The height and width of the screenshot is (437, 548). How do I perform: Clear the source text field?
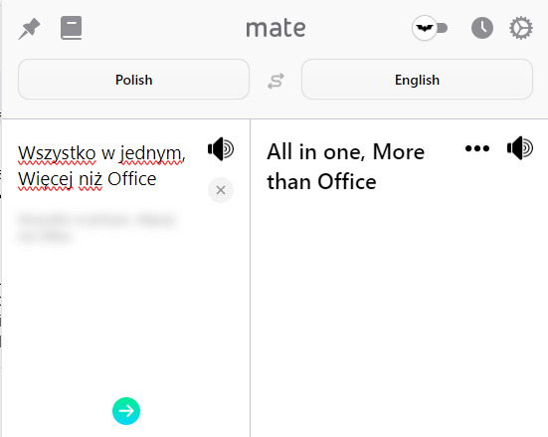pyautogui.click(x=221, y=190)
